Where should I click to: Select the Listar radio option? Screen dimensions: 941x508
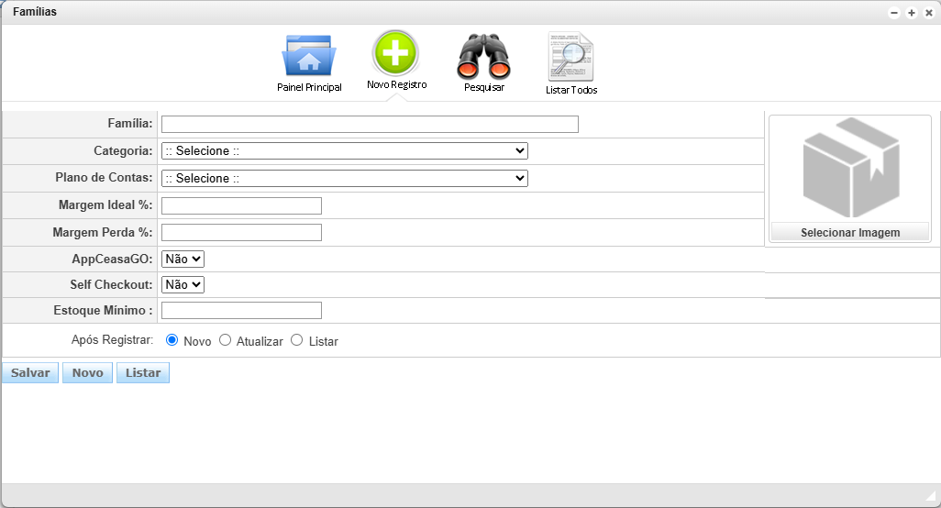coord(296,340)
